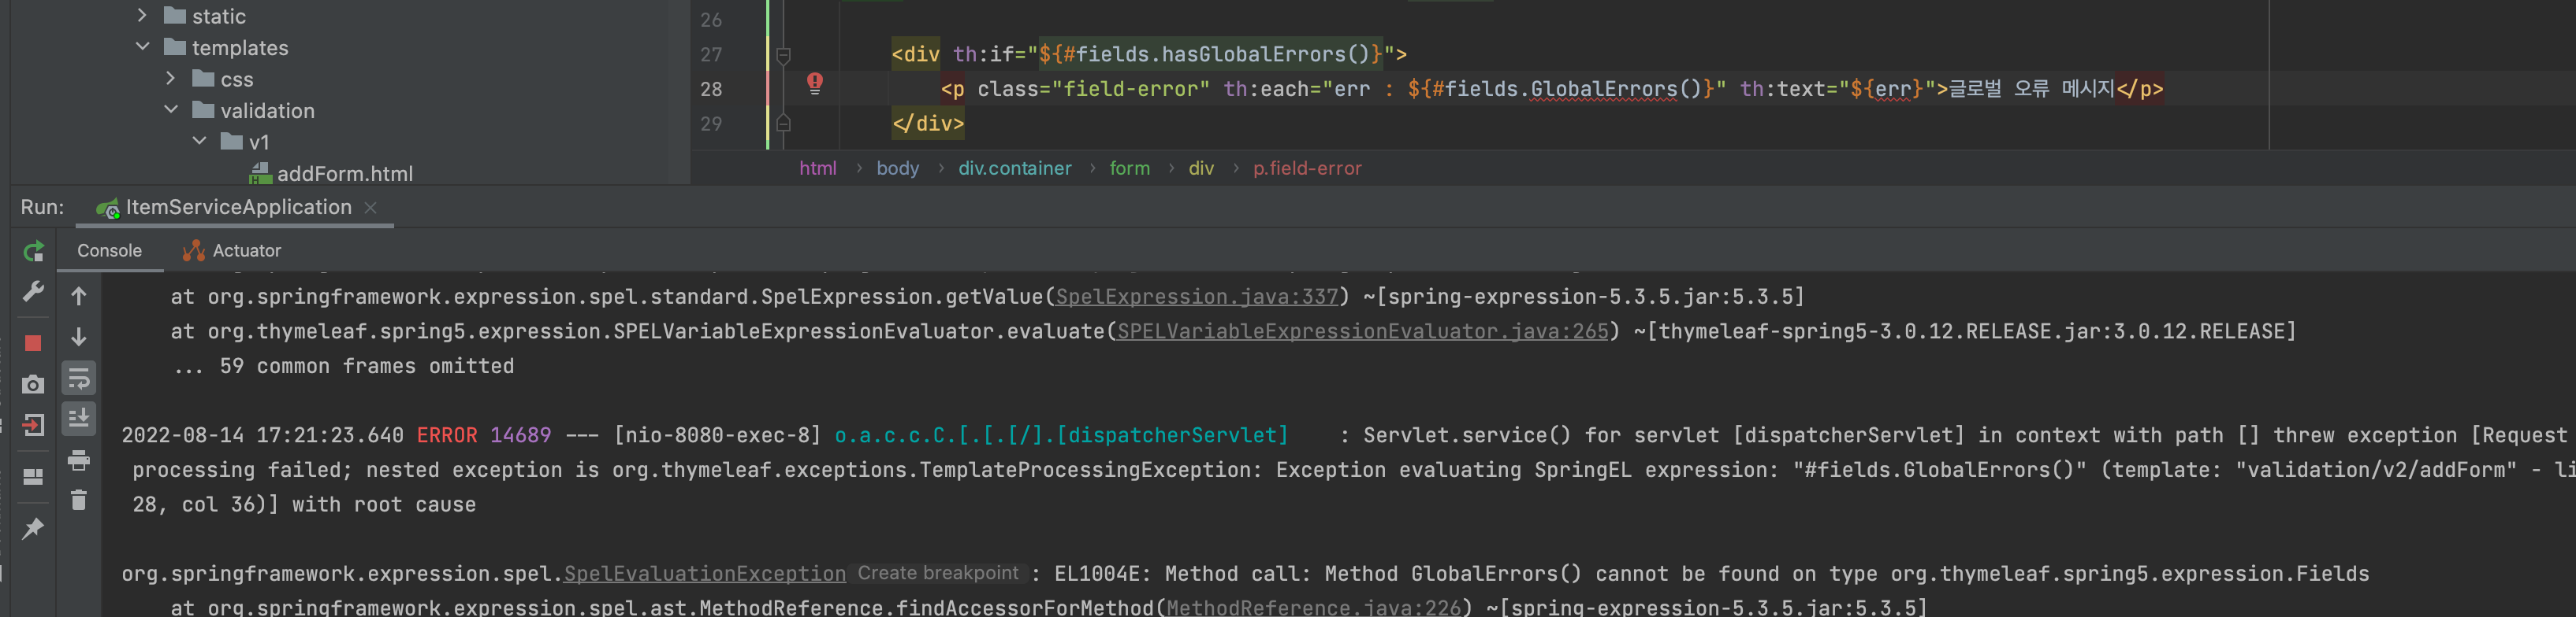Select p.field-error in the breadcrumb bar
Image resolution: width=2576 pixels, height=617 pixels.
(1307, 168)
